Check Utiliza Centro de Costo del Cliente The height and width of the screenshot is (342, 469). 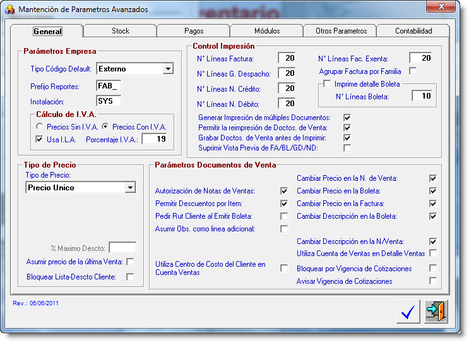pos(284,268)
